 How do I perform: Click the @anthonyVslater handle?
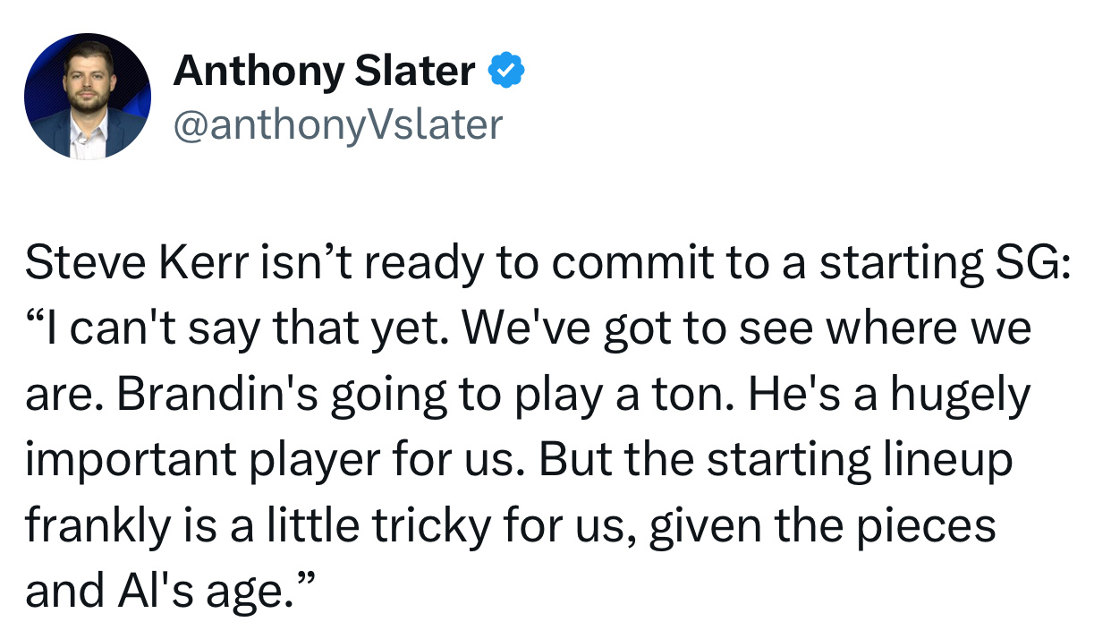337,124
